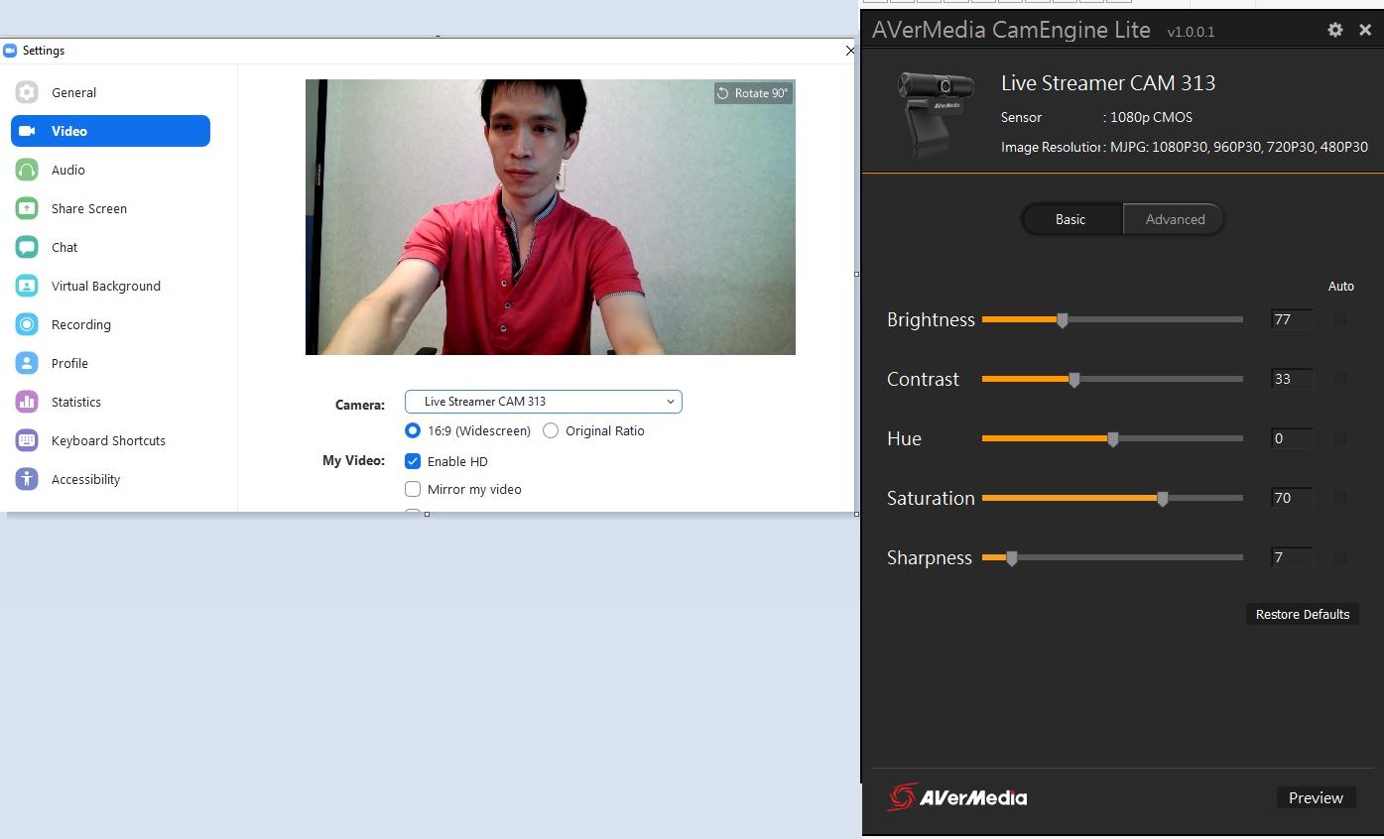Image resolution: width=1384 pixels, height=839 pixels.
Task: Click the Profile person icon
Action: point(27,363)
